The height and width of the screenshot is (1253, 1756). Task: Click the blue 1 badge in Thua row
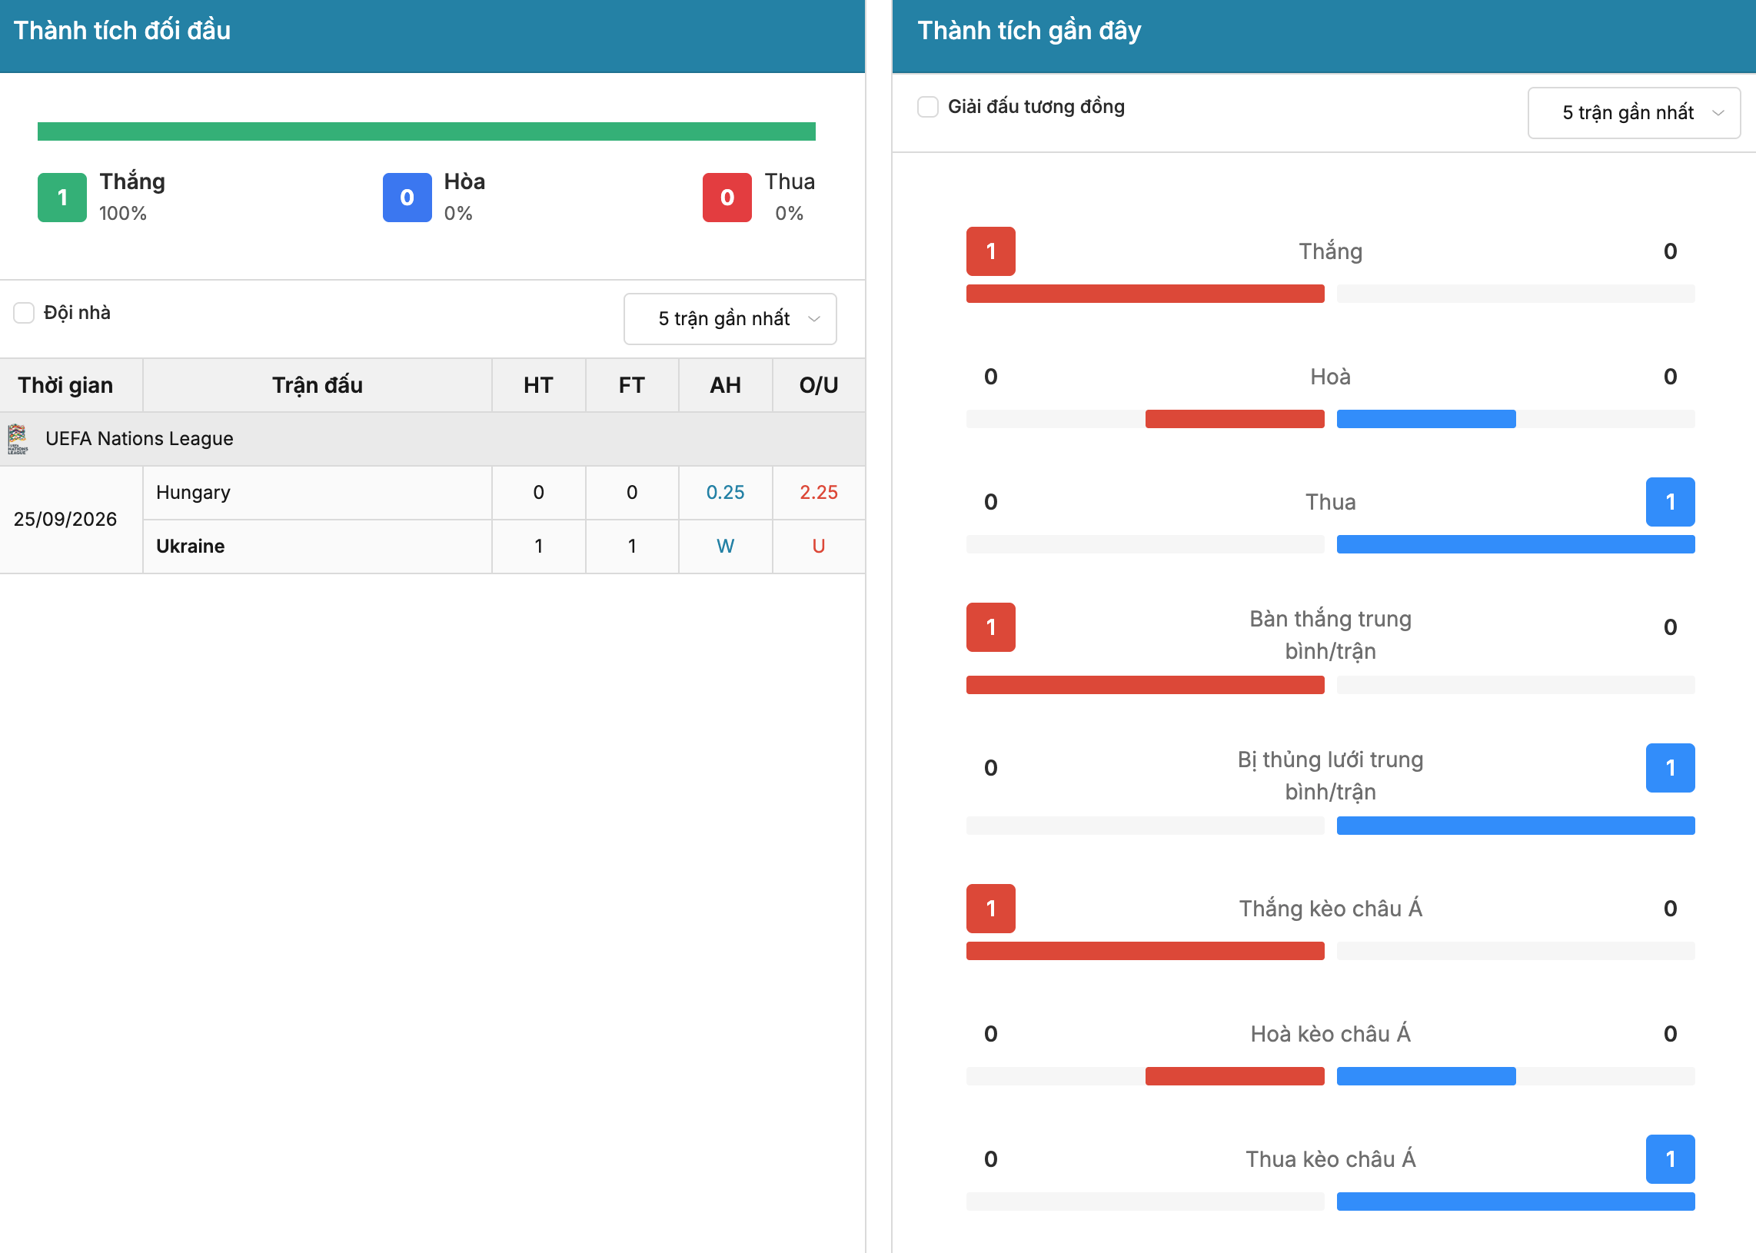[x=1671, y=502]
